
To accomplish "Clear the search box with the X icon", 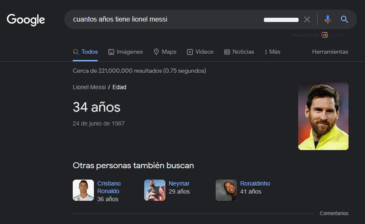I will click(307, 19).
